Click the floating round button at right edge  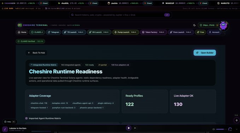(x=236, y=120)
